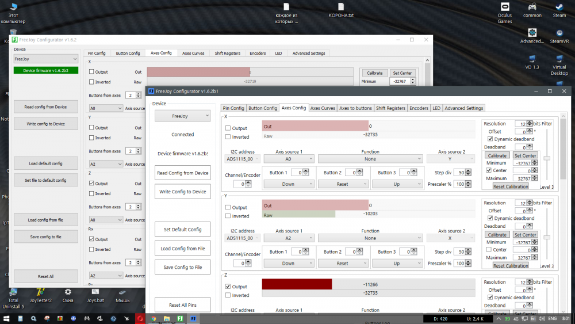
Task: Expand the X axis Function dropdown
Action: click(370, 159)
